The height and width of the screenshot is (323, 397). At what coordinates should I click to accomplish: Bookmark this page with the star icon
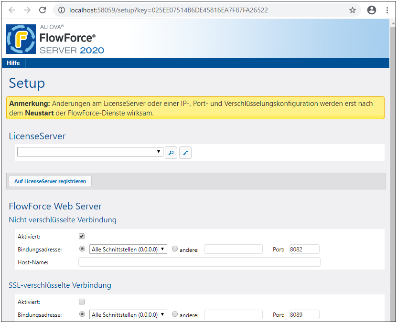(353, 10)
